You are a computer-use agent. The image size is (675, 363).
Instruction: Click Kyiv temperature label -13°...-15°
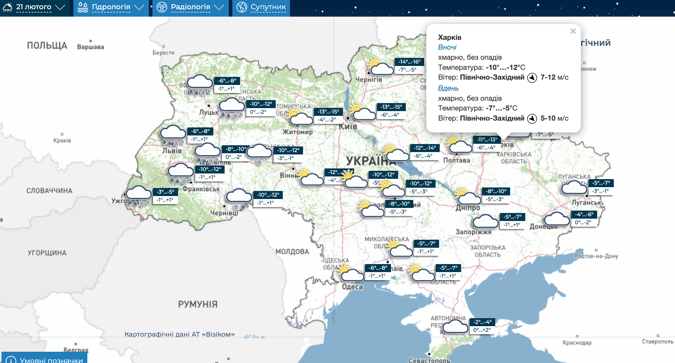point(391,107)
